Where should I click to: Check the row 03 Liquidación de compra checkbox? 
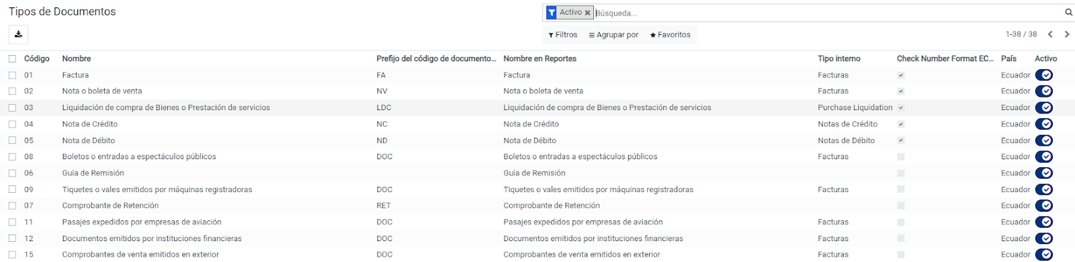click(12, 107)
